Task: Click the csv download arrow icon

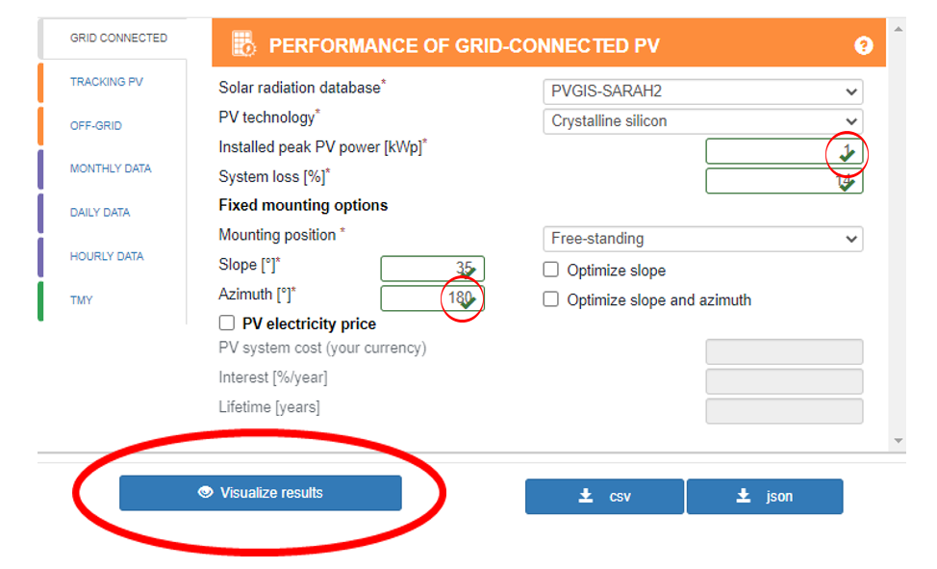Action: tap(585, 496)
